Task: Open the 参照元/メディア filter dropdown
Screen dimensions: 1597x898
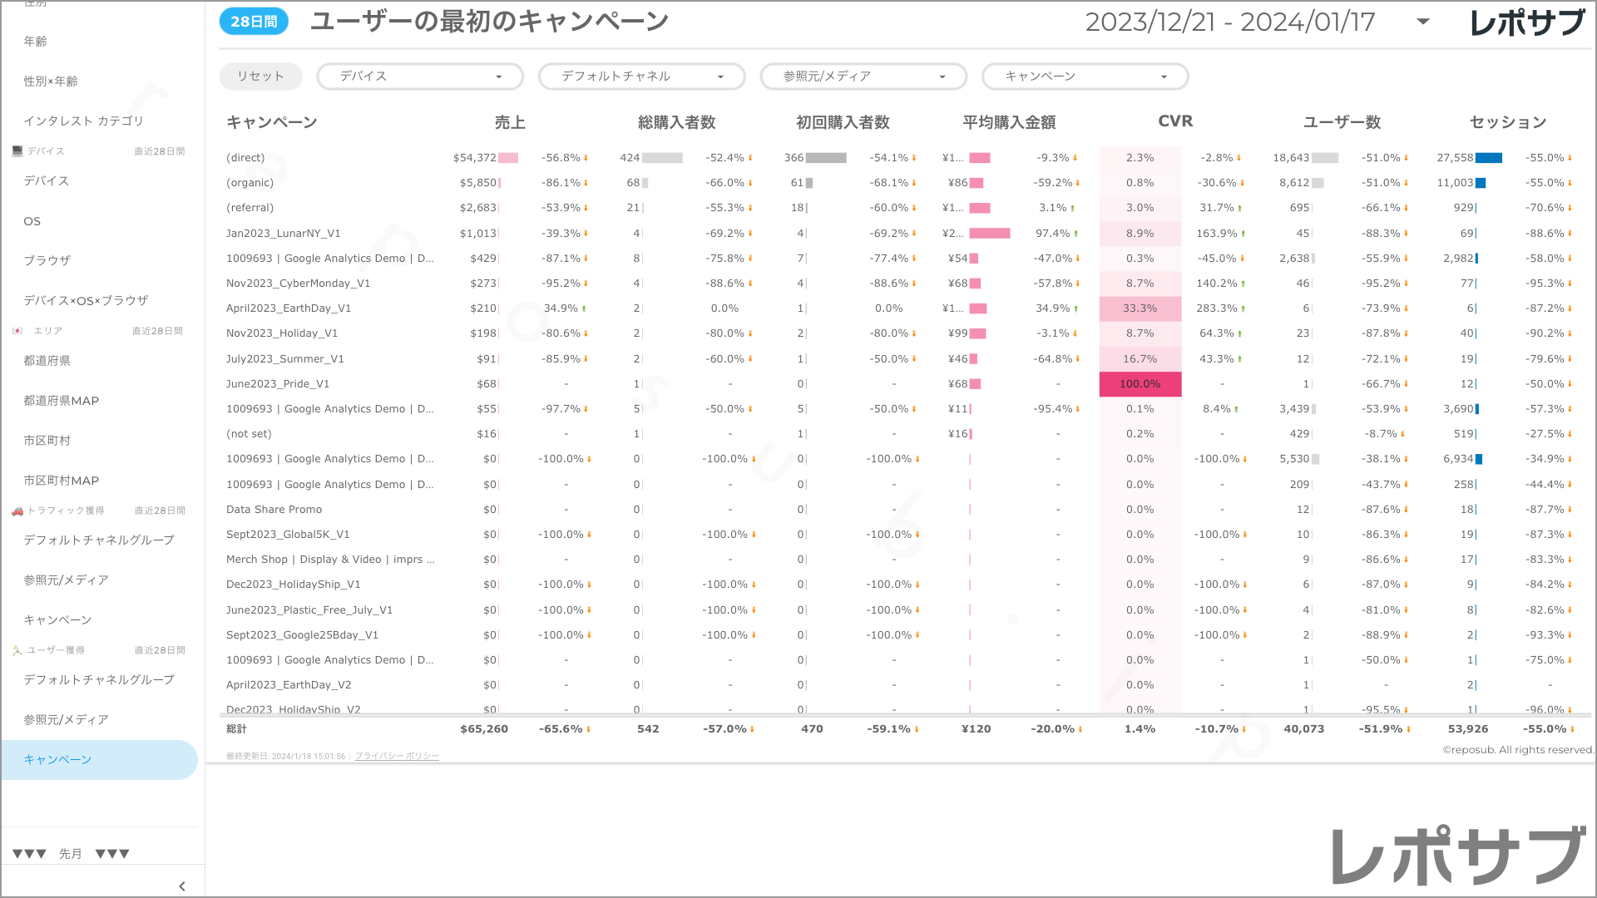Action: pos(863,76)
